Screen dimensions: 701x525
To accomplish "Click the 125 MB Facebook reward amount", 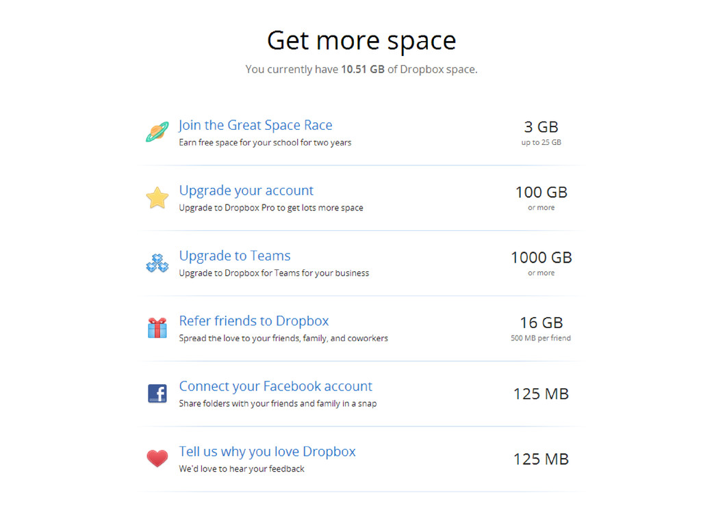I will point(541,394).
